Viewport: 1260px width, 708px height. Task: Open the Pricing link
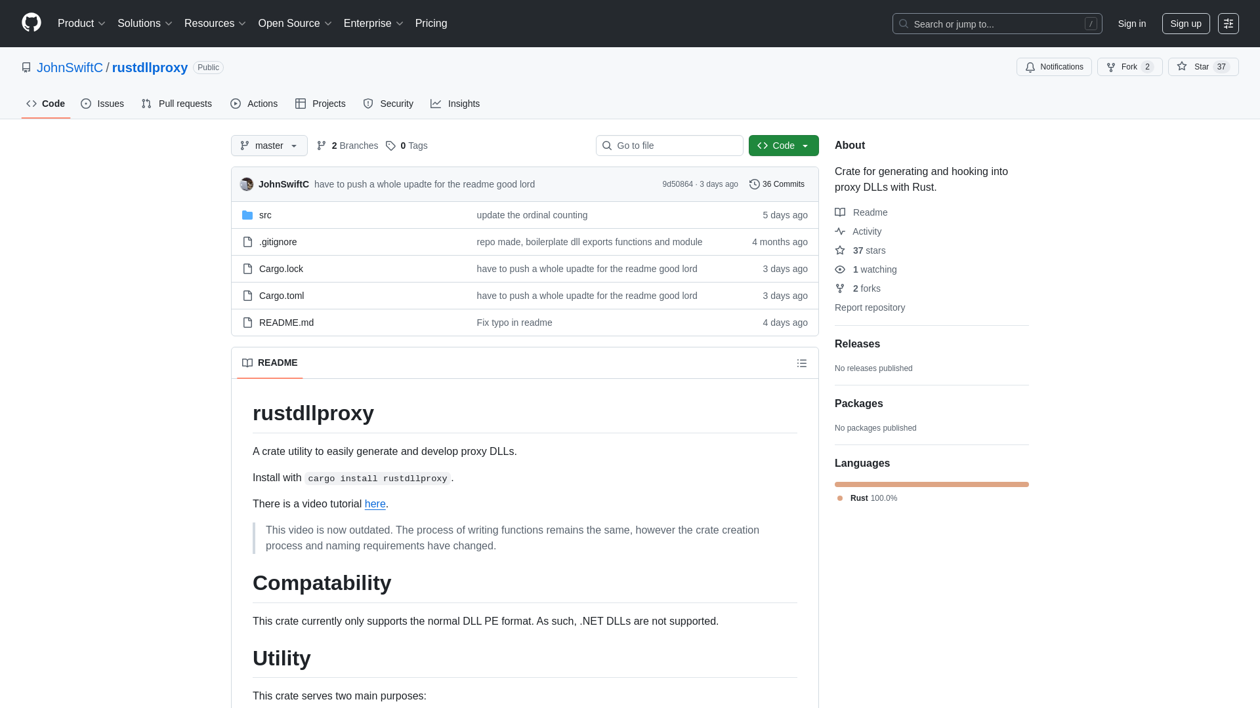click(x=431, y=24)
